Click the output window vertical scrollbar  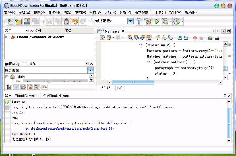tap(229, 123)
